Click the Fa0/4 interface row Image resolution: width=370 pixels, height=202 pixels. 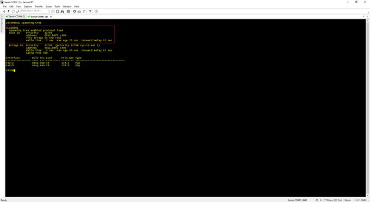[43, 63]
